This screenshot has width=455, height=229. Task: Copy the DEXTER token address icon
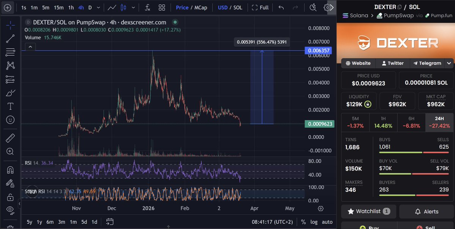[x=400, y=7]
